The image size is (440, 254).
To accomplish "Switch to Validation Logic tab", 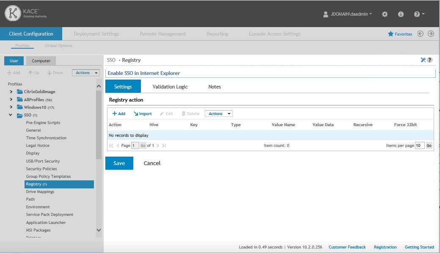I will tap(170, 87).
